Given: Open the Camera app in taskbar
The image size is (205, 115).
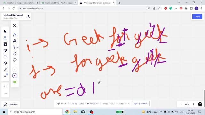Looking at the screenshot, I should 83,112.
